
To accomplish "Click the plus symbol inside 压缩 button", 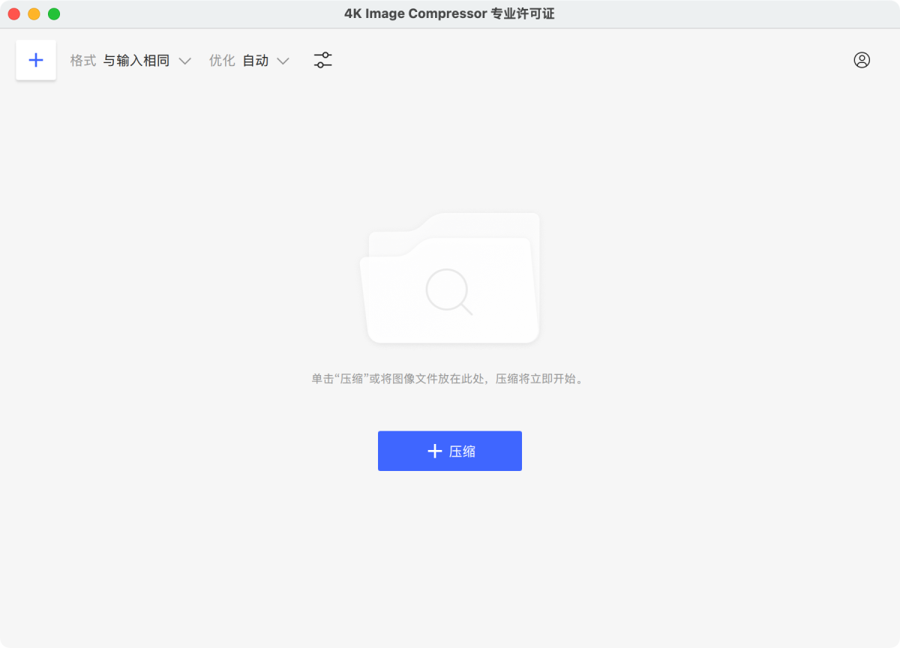I will [434, 451].
